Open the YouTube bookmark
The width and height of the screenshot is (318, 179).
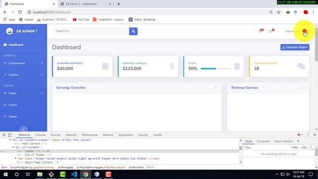coord(81,19)
